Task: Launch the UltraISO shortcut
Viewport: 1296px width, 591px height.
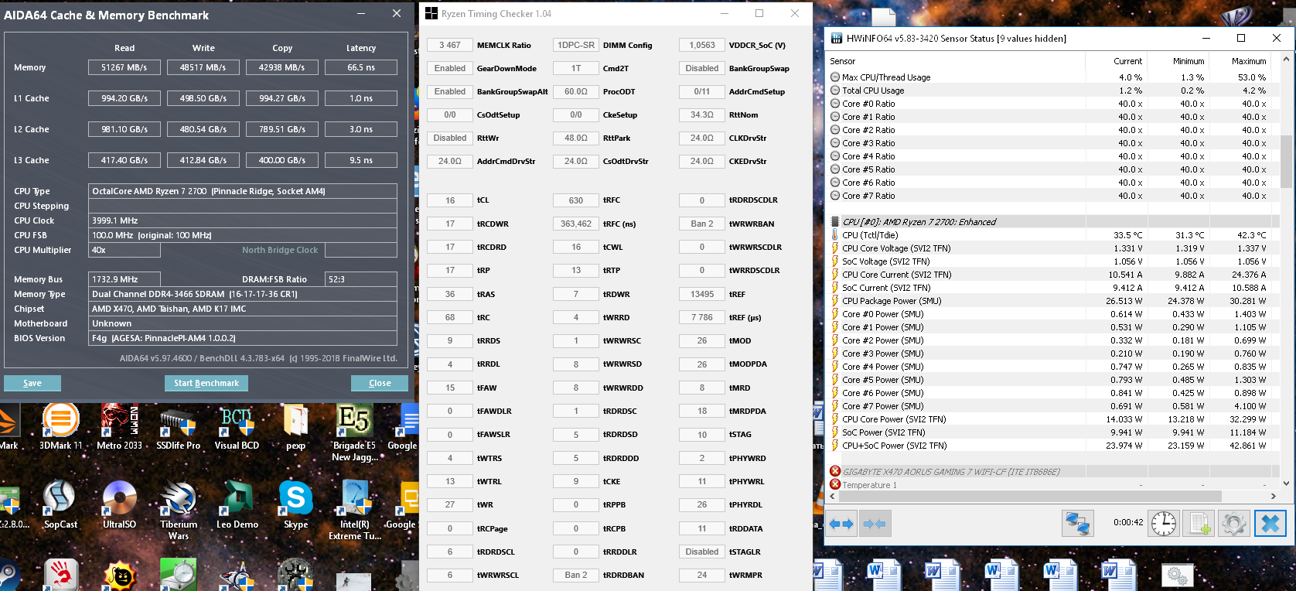Action: [x=120, y=504]
